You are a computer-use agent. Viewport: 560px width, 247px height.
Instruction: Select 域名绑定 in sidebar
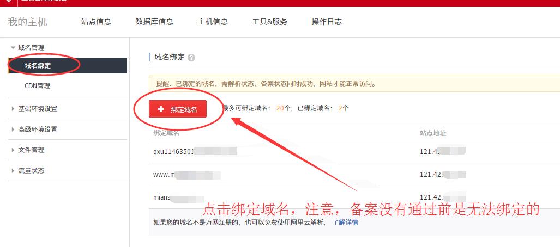coord(68,66)
